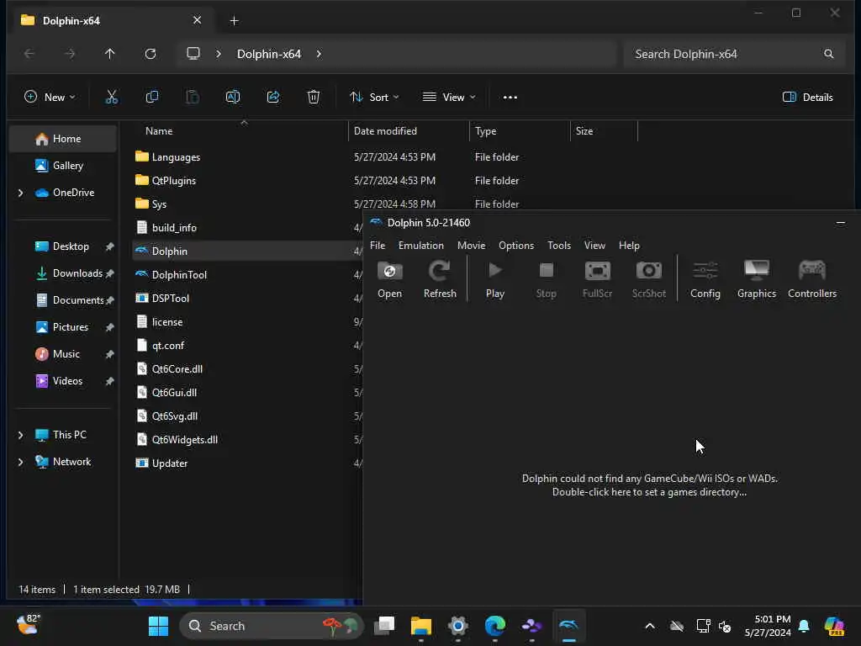Open the View dropdown in Explorer toolbar
The width and height of the screenshot is (861, 646).
point(449,98)
